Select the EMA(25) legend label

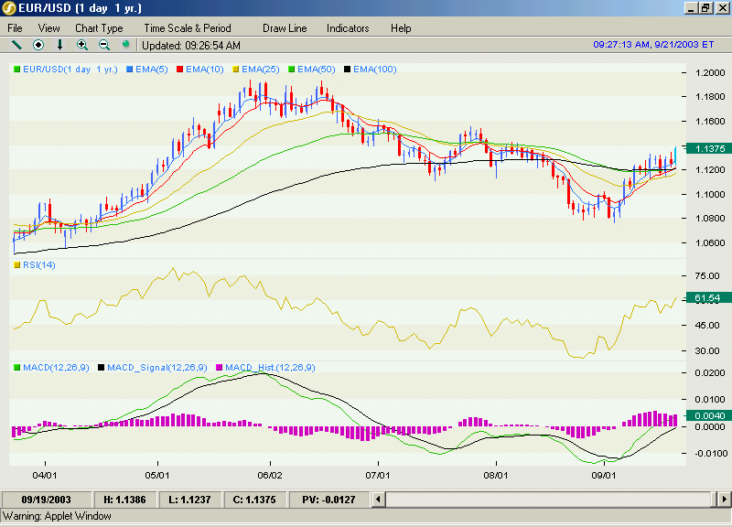(x=261, y=70)
